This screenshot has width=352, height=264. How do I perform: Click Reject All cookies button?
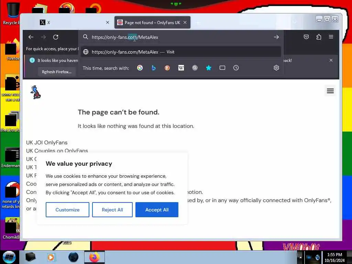112,210
